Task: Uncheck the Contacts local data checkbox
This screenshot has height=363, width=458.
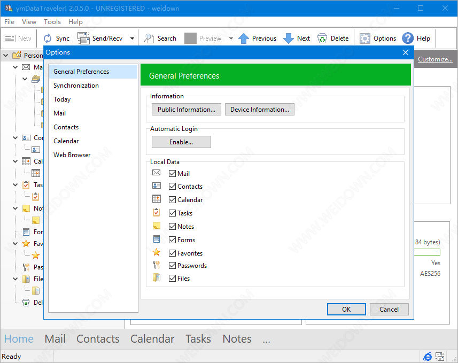Action: (172, 187)
